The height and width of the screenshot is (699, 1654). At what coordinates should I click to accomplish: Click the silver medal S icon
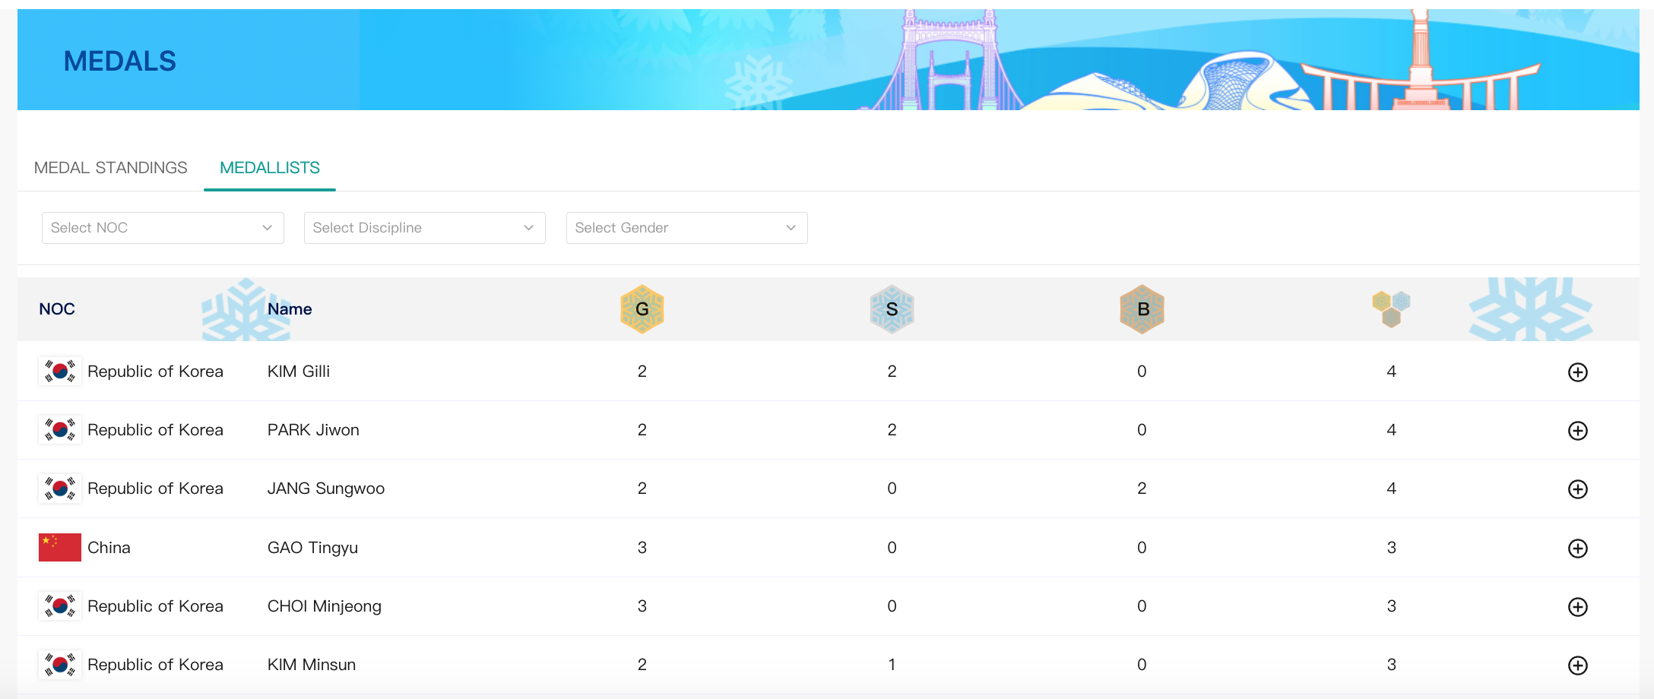click(892, 309)
